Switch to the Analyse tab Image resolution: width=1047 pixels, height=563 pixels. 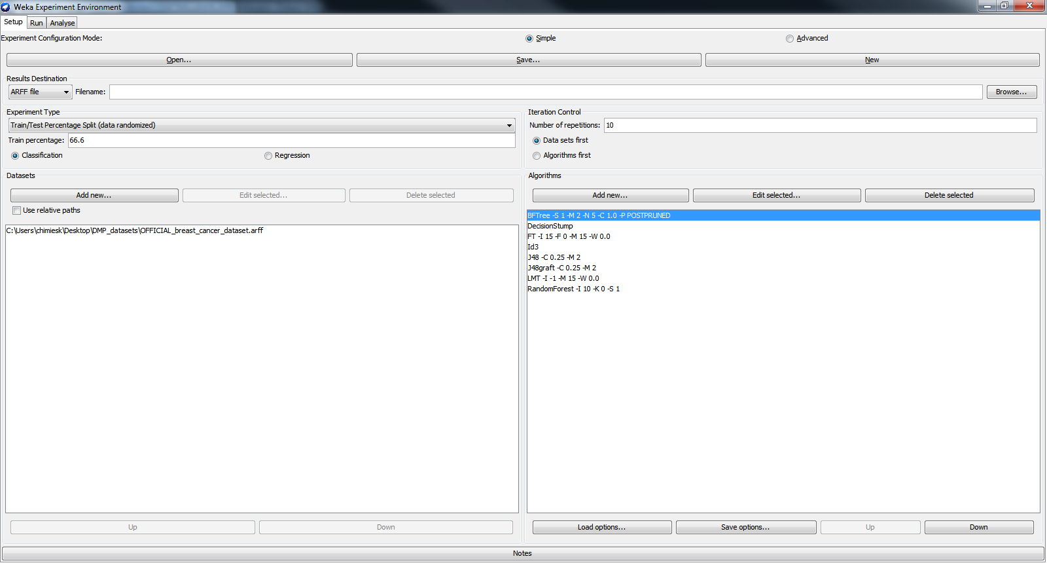point(62,23)
